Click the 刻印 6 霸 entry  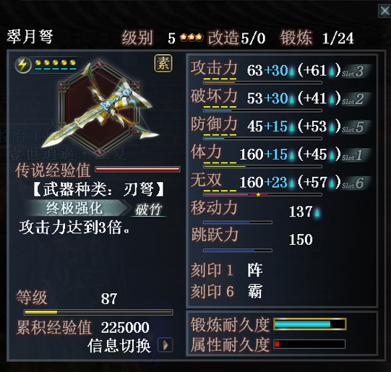226,291
